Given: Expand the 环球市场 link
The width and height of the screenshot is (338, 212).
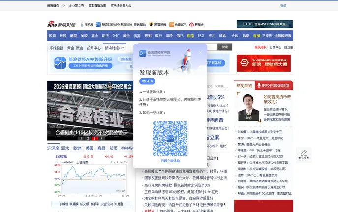Looking at the screenshot, I should coord(127,148).
